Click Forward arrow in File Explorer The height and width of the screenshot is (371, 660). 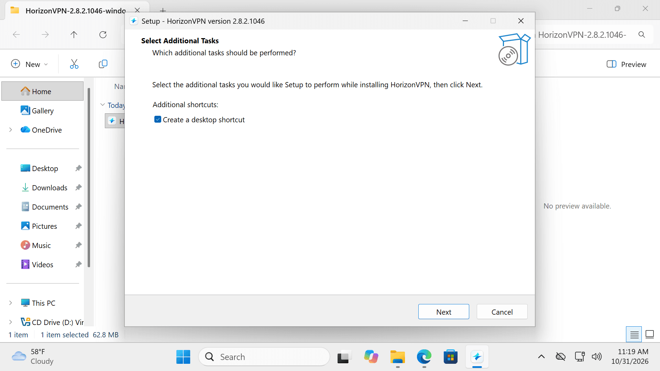coord(45,34)
